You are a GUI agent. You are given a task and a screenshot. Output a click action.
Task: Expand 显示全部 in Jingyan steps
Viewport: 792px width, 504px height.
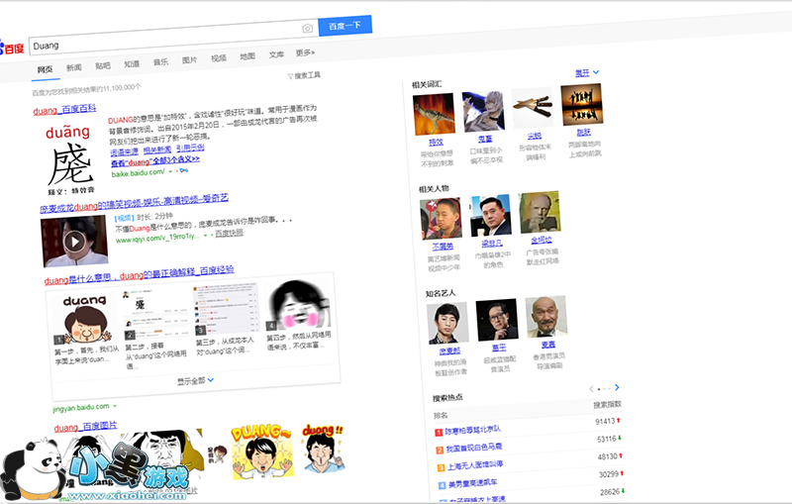coord(195,381)
